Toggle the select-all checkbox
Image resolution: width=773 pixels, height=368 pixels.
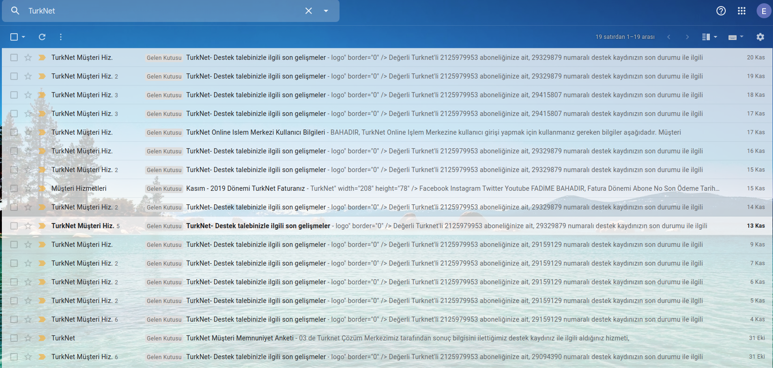pyautogui.click(x=14, y=37)
